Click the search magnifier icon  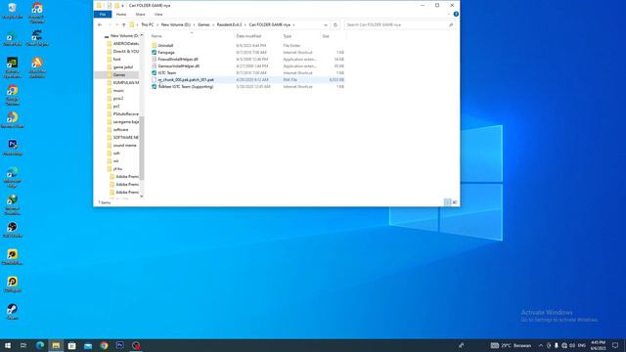click(x=451, y=24)
